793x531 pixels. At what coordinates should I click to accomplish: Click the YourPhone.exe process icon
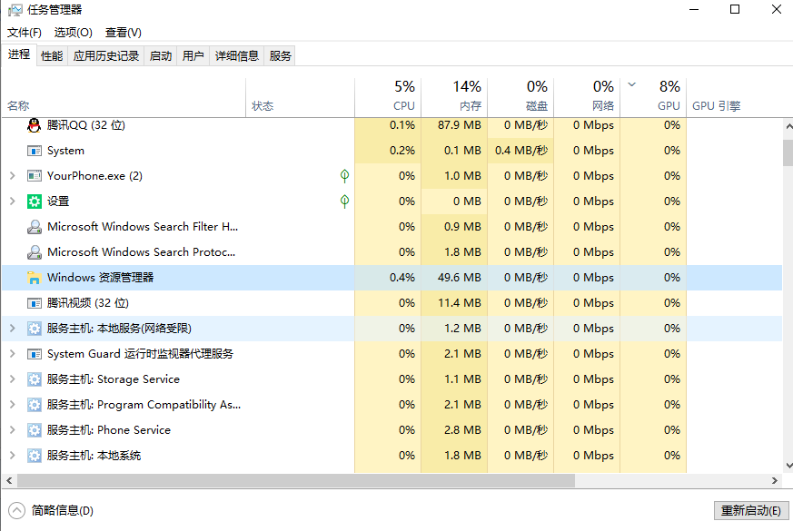pos(34,176)
